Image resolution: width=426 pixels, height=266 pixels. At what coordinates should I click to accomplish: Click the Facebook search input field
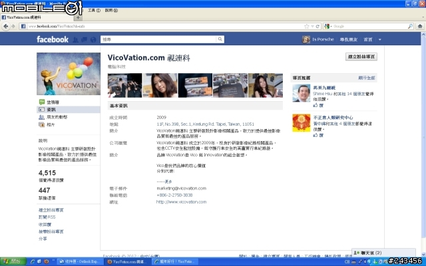click(x=158, y=39)
